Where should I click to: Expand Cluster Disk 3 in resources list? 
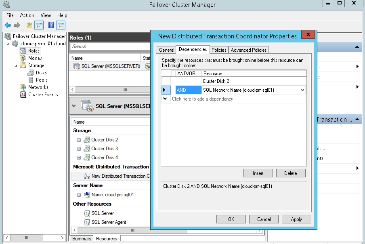tap(79, 149)
